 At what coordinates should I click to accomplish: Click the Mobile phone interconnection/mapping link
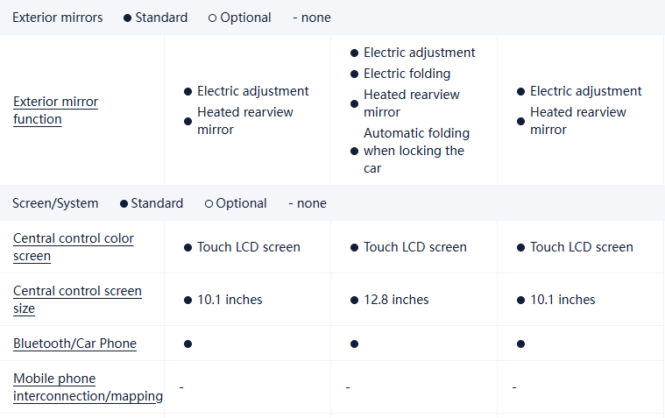tap(87, 387)
